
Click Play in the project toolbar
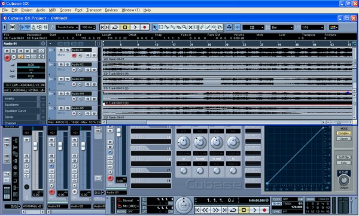click(x=135, y=28)
